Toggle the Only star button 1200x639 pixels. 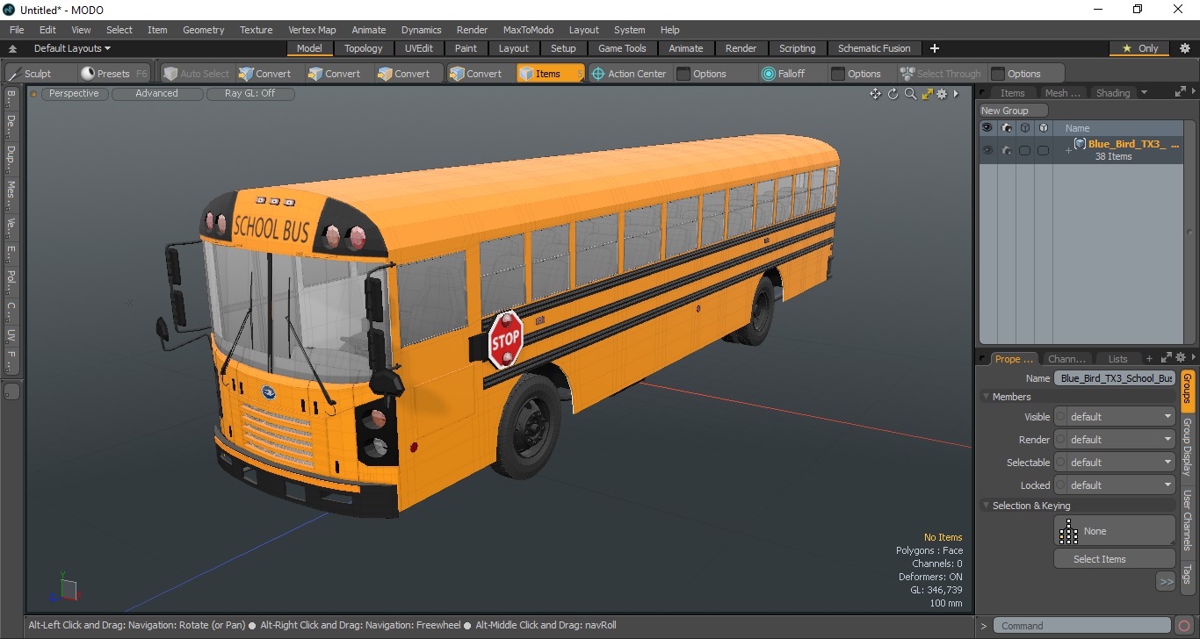[x=1140, y=48]
